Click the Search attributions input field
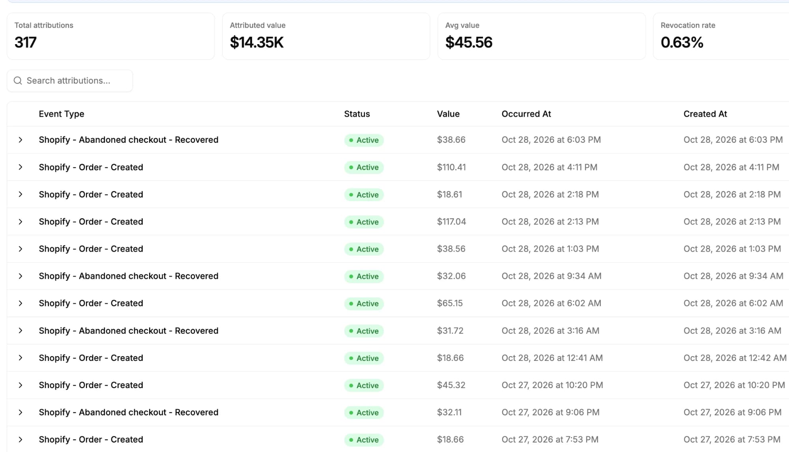The image size is (789, 452). point(70,81)
